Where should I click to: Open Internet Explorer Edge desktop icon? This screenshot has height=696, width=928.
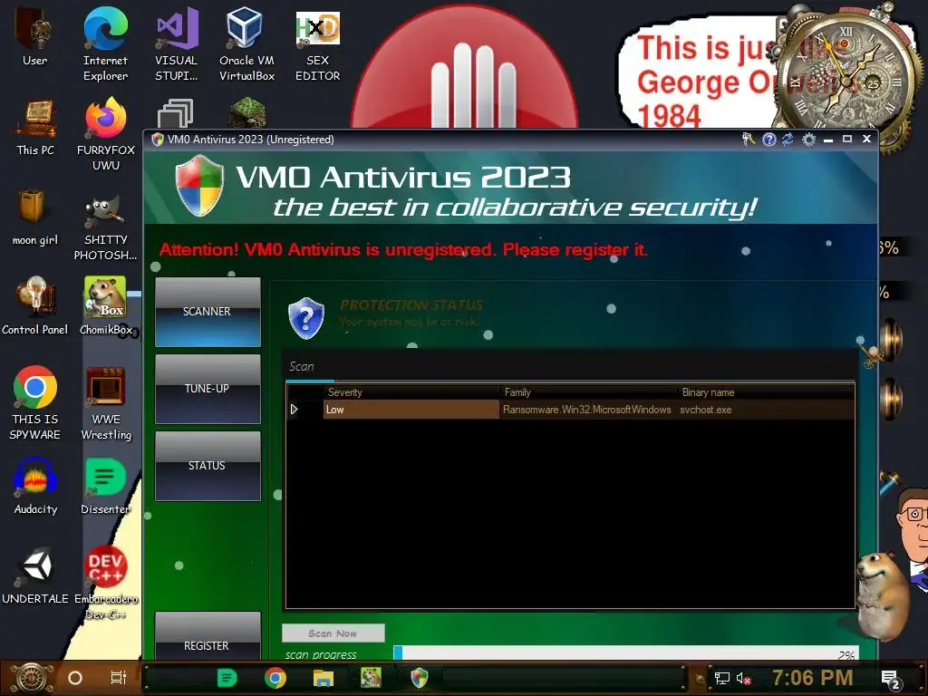105,43
